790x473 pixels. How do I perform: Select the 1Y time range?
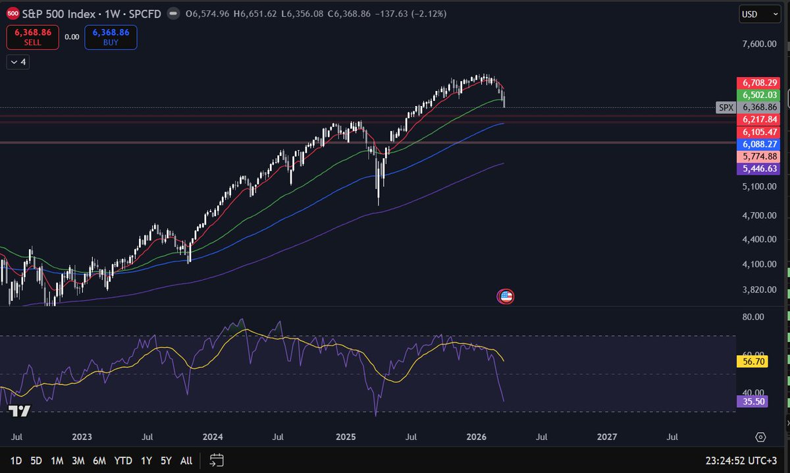click(x=146, y=460)
